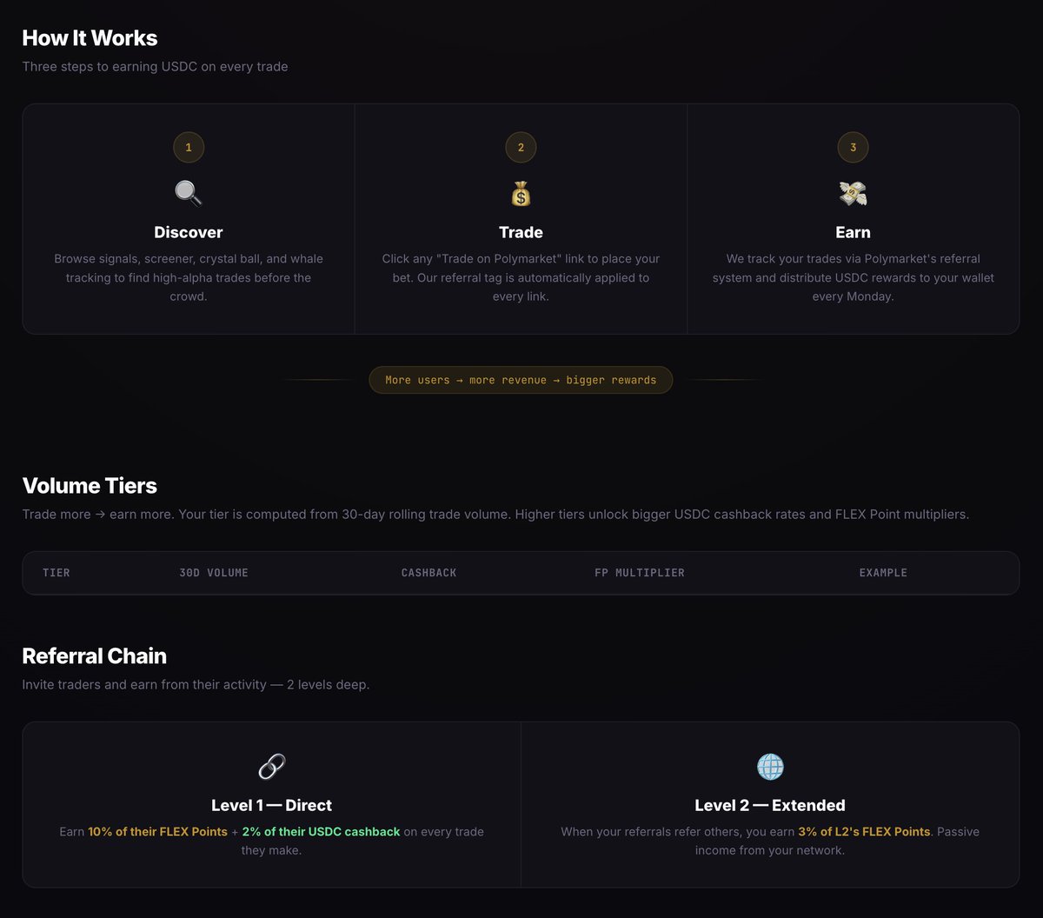Select the FP MULTIPLIER column header
Viewport: 1043px width, 918px height.
click(640, 573)
